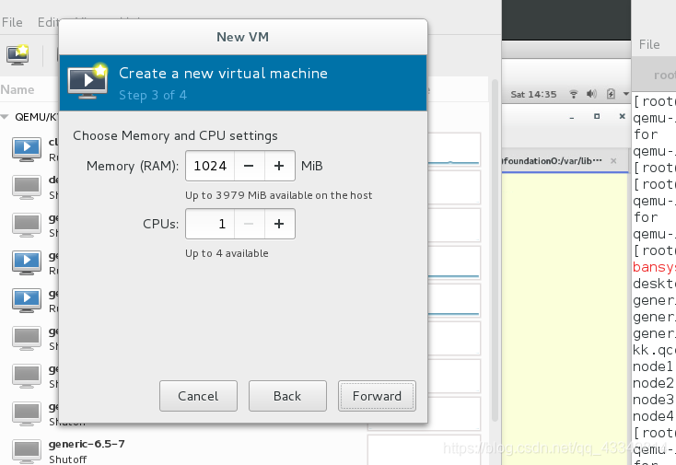The image size is (676, 465).
Task: Increase CPUs count with plus button
Action: (279, 224)
